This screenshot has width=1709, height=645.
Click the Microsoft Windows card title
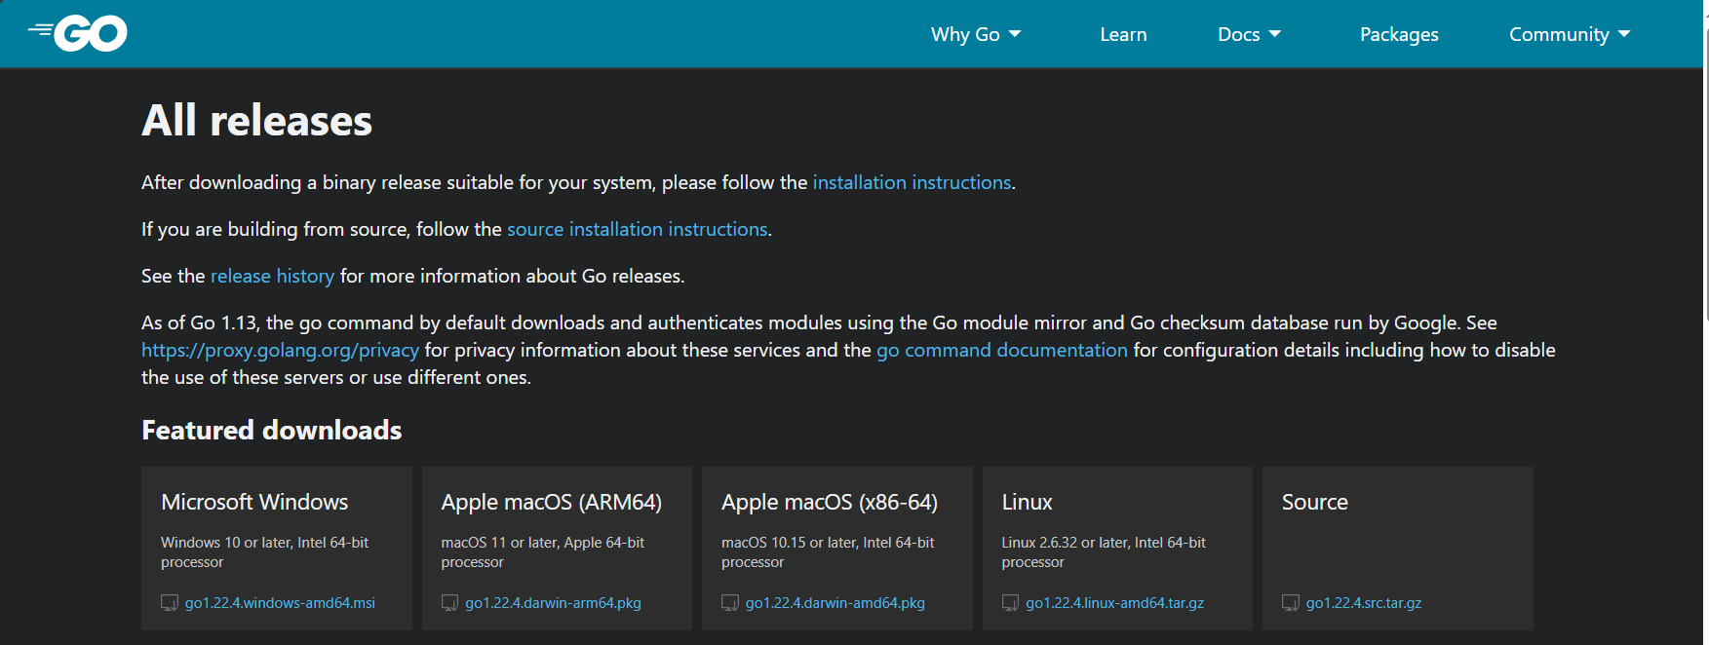(x=254, y=502)
